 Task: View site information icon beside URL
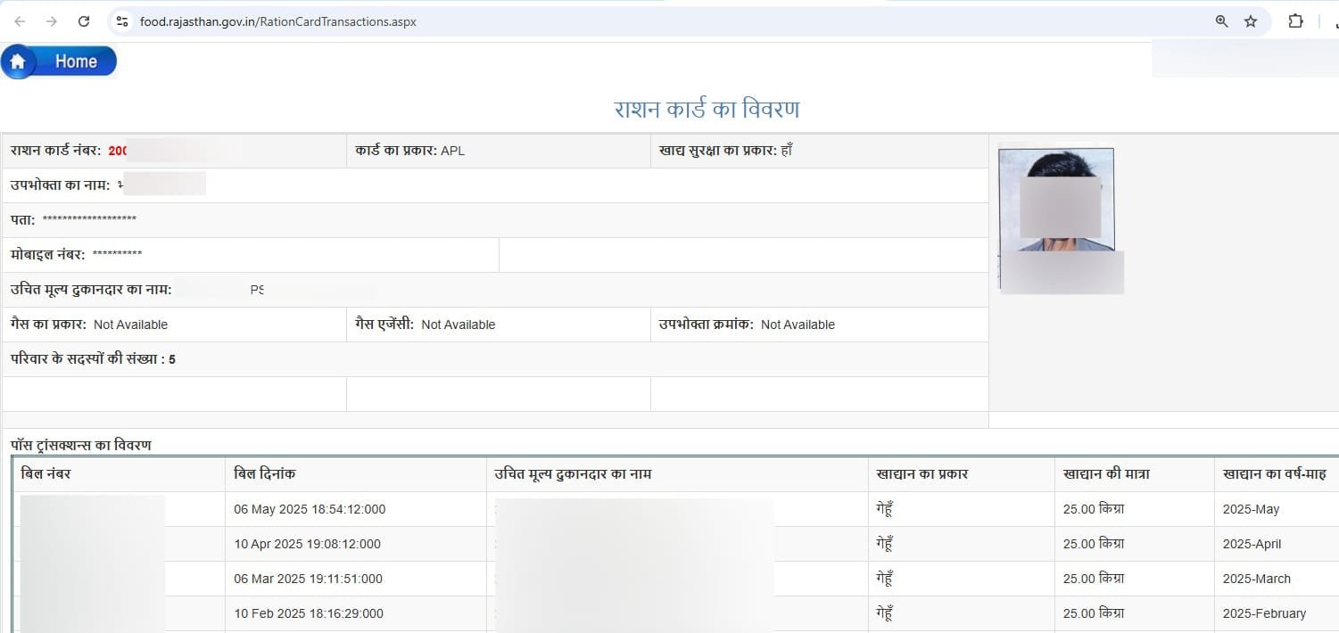point(123,21)
